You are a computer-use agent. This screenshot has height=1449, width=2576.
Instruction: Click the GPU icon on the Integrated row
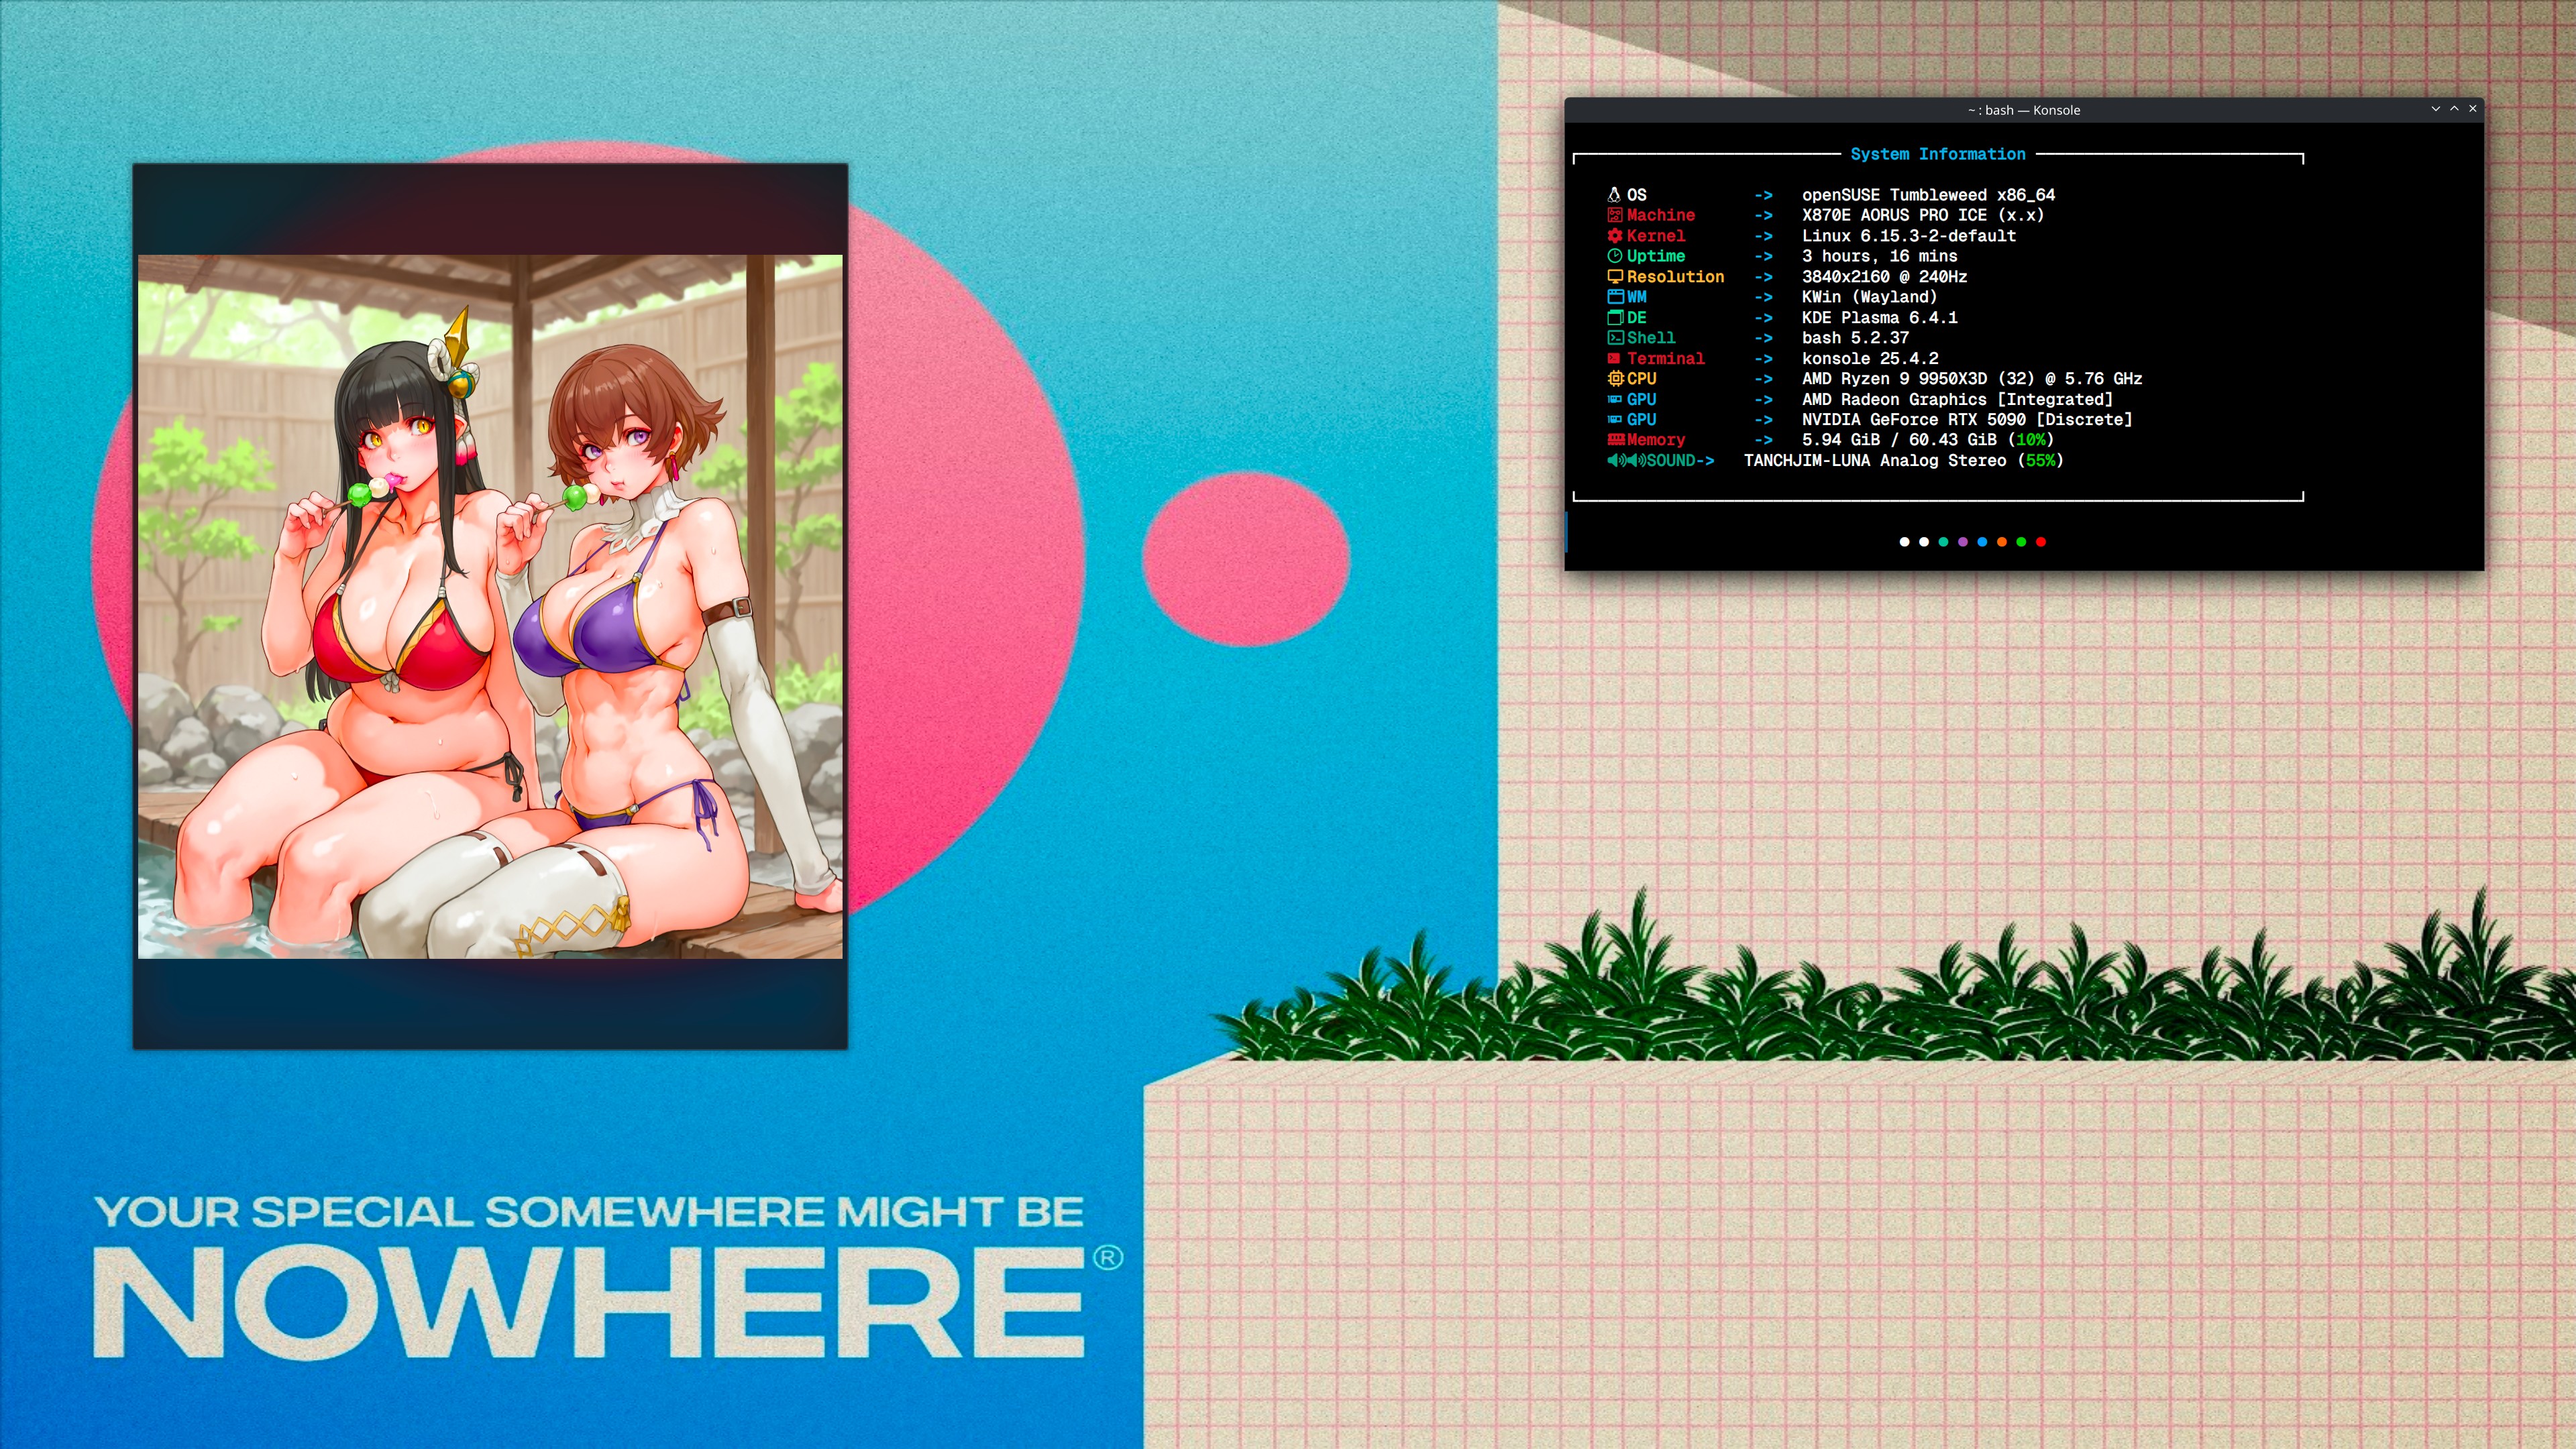(1614, 400)
